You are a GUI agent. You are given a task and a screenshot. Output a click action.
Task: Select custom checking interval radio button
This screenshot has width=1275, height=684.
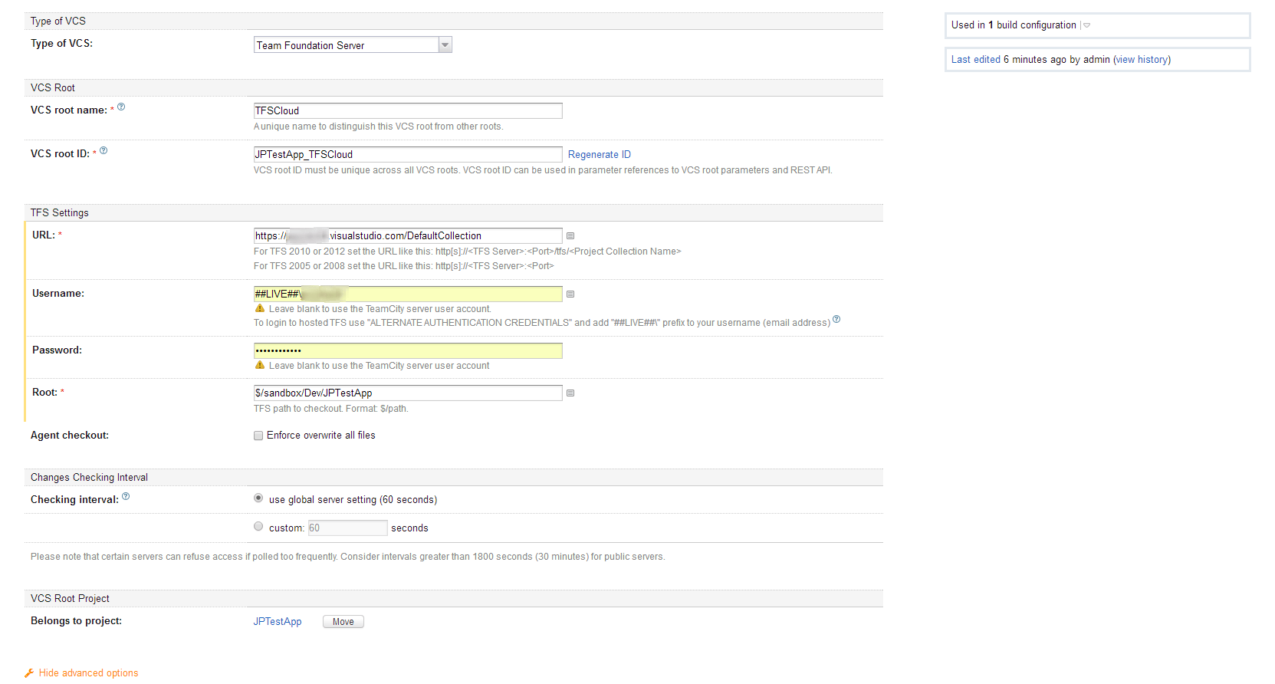click(258, 527)
